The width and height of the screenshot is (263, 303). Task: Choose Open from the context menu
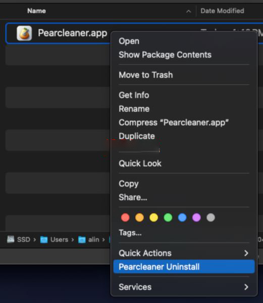(129, 41)
